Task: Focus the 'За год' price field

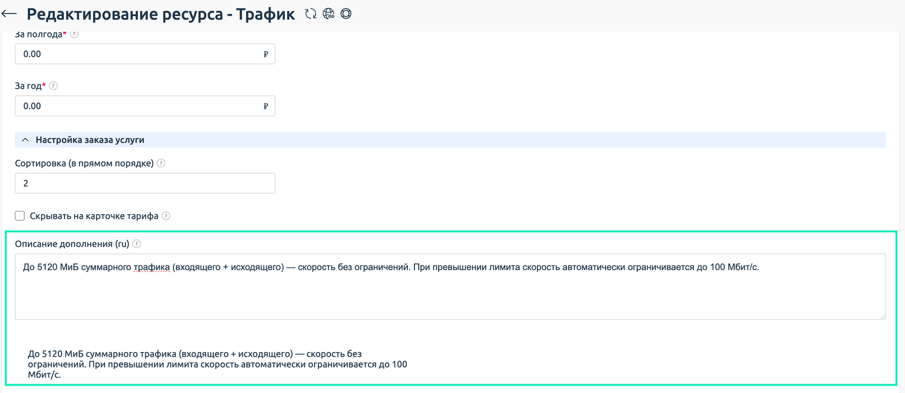Action: pyautogui.click(x=139, y=106)
